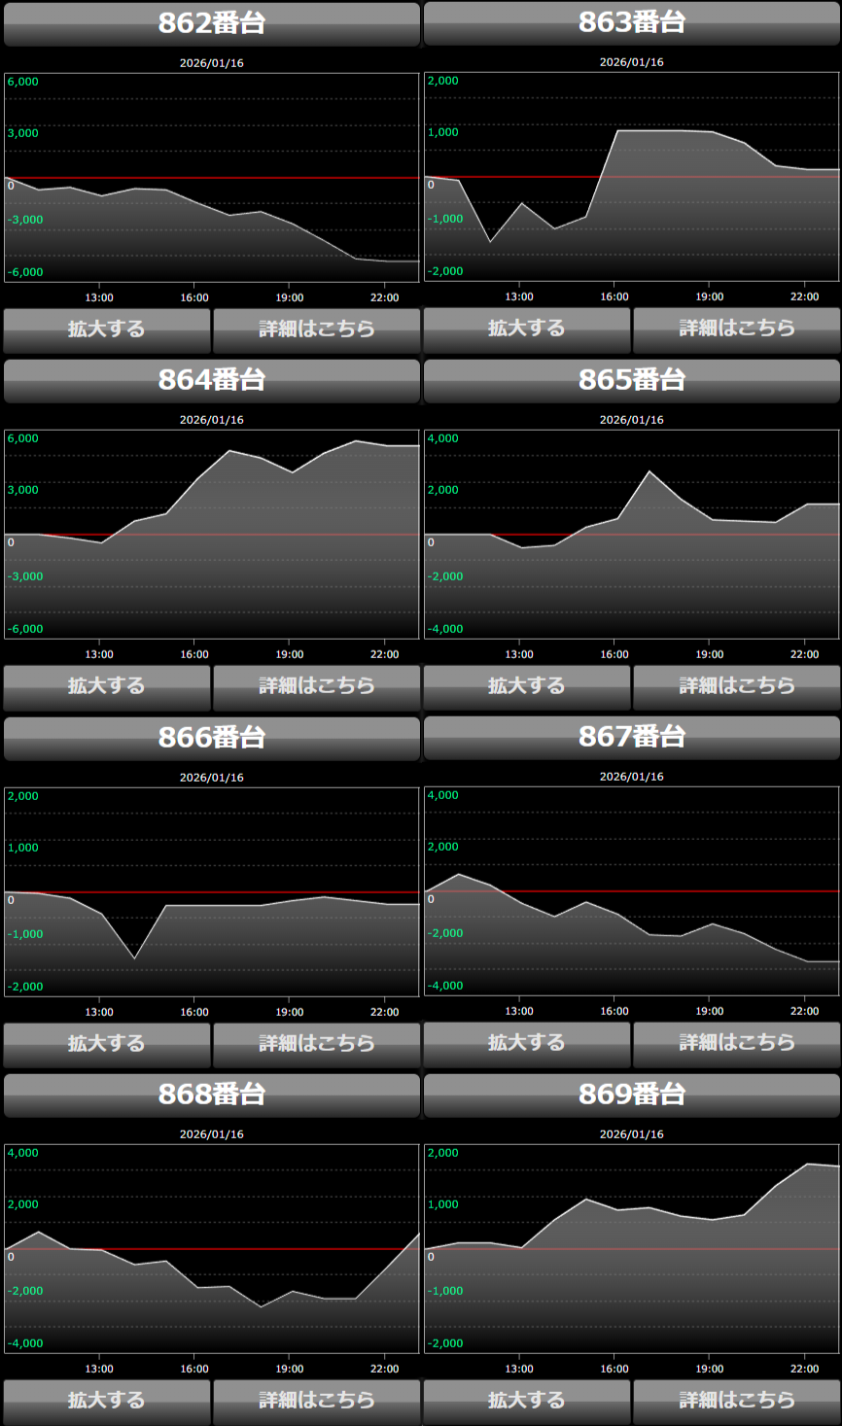Click the 869番台 chart area

click(632, 1248)
